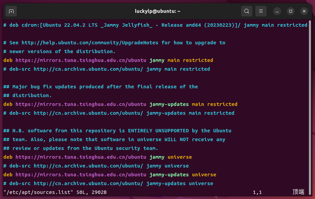
Task: Click the 'WILL NOT receive any' comment line
Action: [114, 139]
